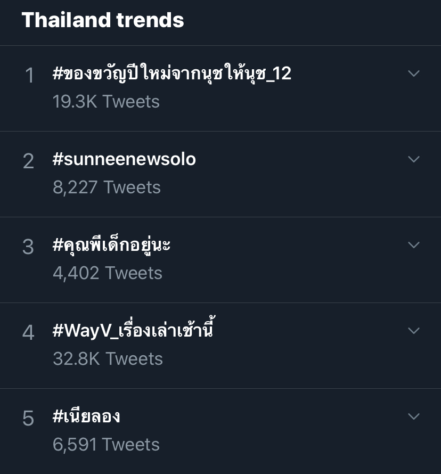Viewport: 441px width, 474px height.
Task: Open chevron menu for #เนียลอง trend
Action: pyautogui.click(x=414, y=416)
